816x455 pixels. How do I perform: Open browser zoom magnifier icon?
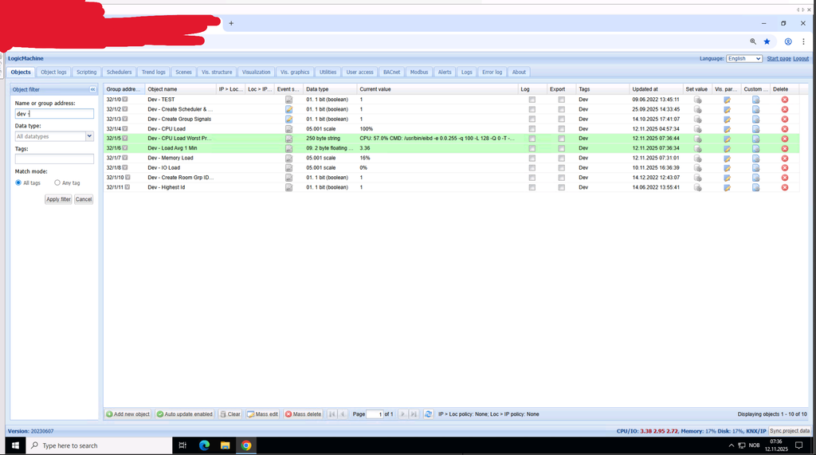[x=753, y=41]
